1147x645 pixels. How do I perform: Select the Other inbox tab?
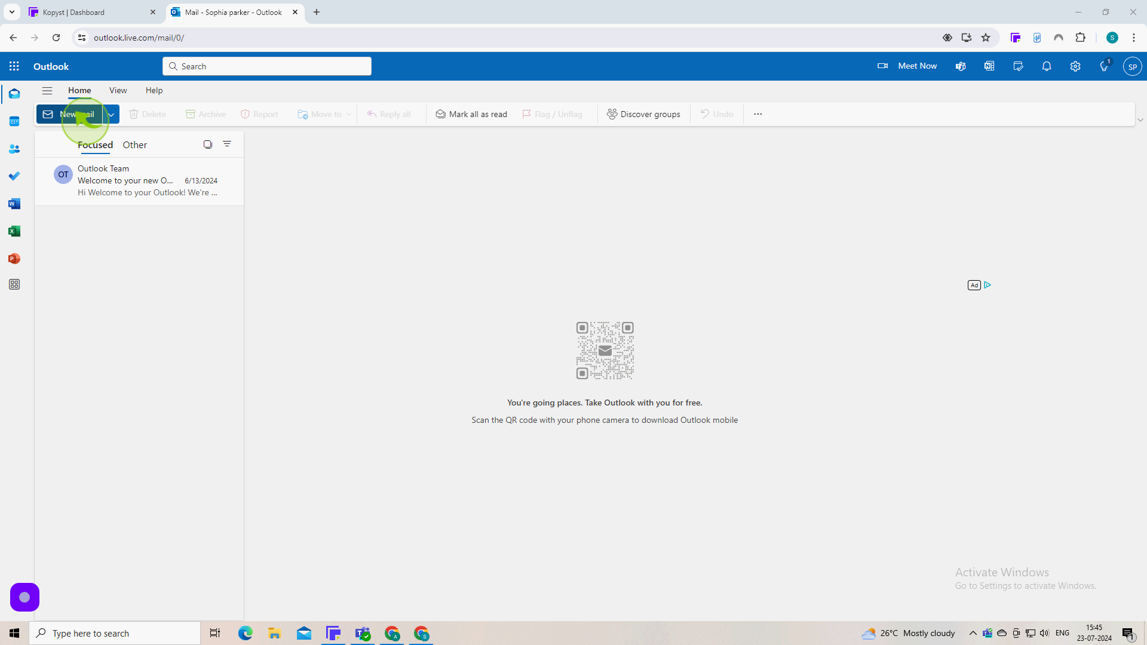click(134, 145)
